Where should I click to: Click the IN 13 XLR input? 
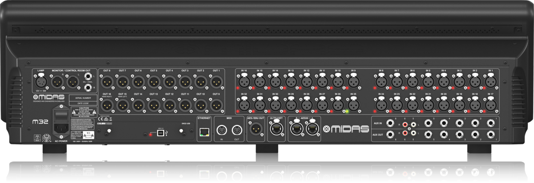[x=291, y=81]
